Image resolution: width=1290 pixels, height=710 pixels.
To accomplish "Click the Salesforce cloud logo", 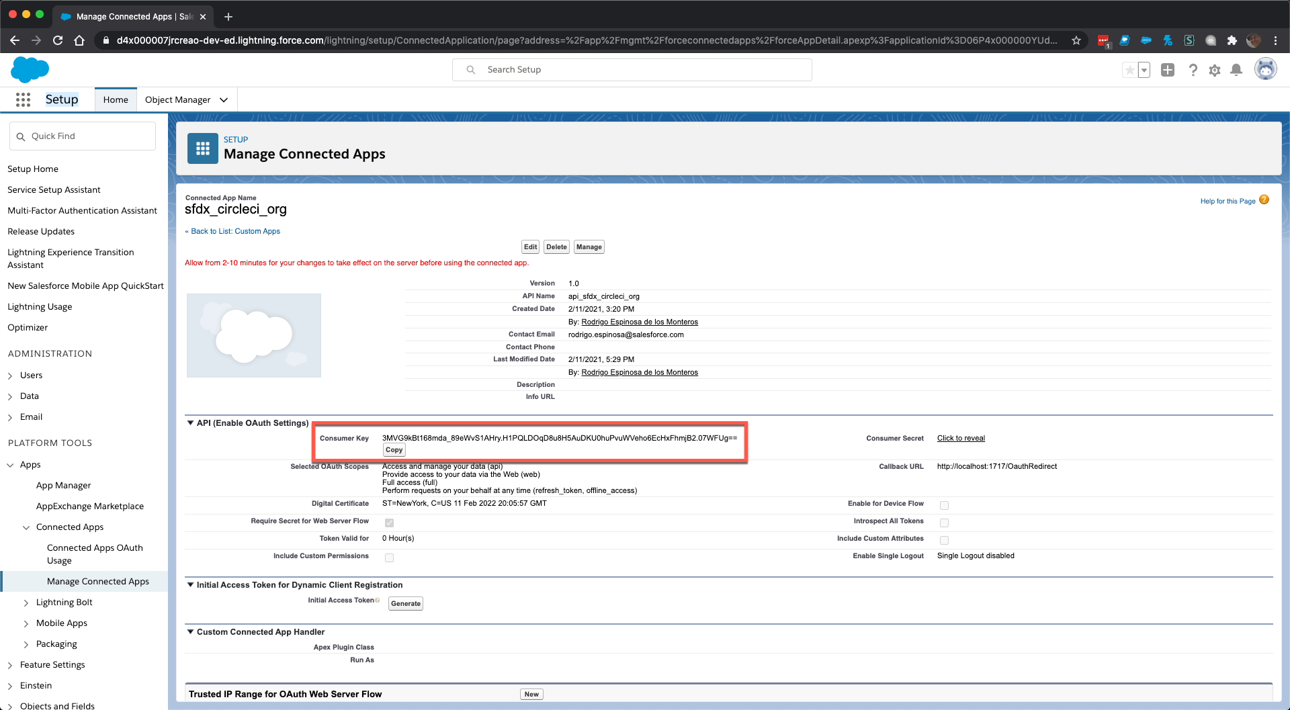I will click(x=30, y=69).
